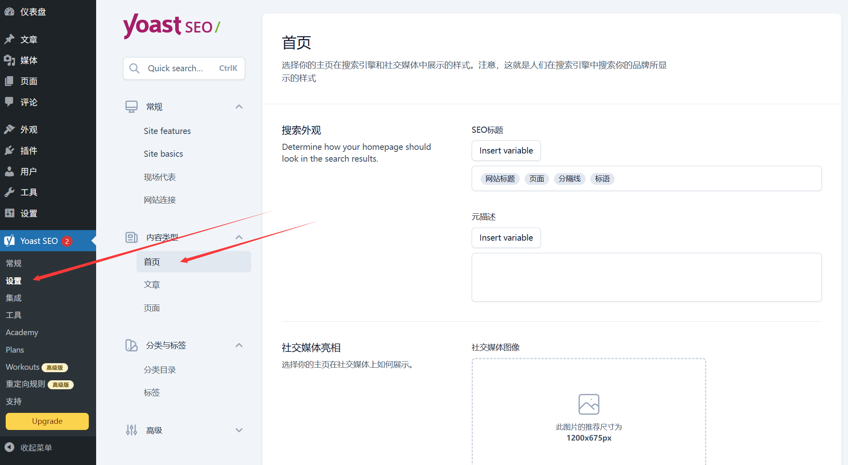Expand the 高级 section chevron

(x=239, y=430)
